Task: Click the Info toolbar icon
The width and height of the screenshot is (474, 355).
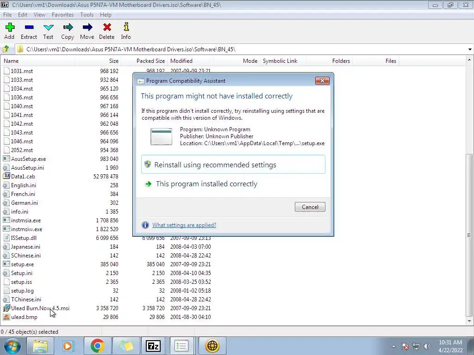Action: point(126,27)
